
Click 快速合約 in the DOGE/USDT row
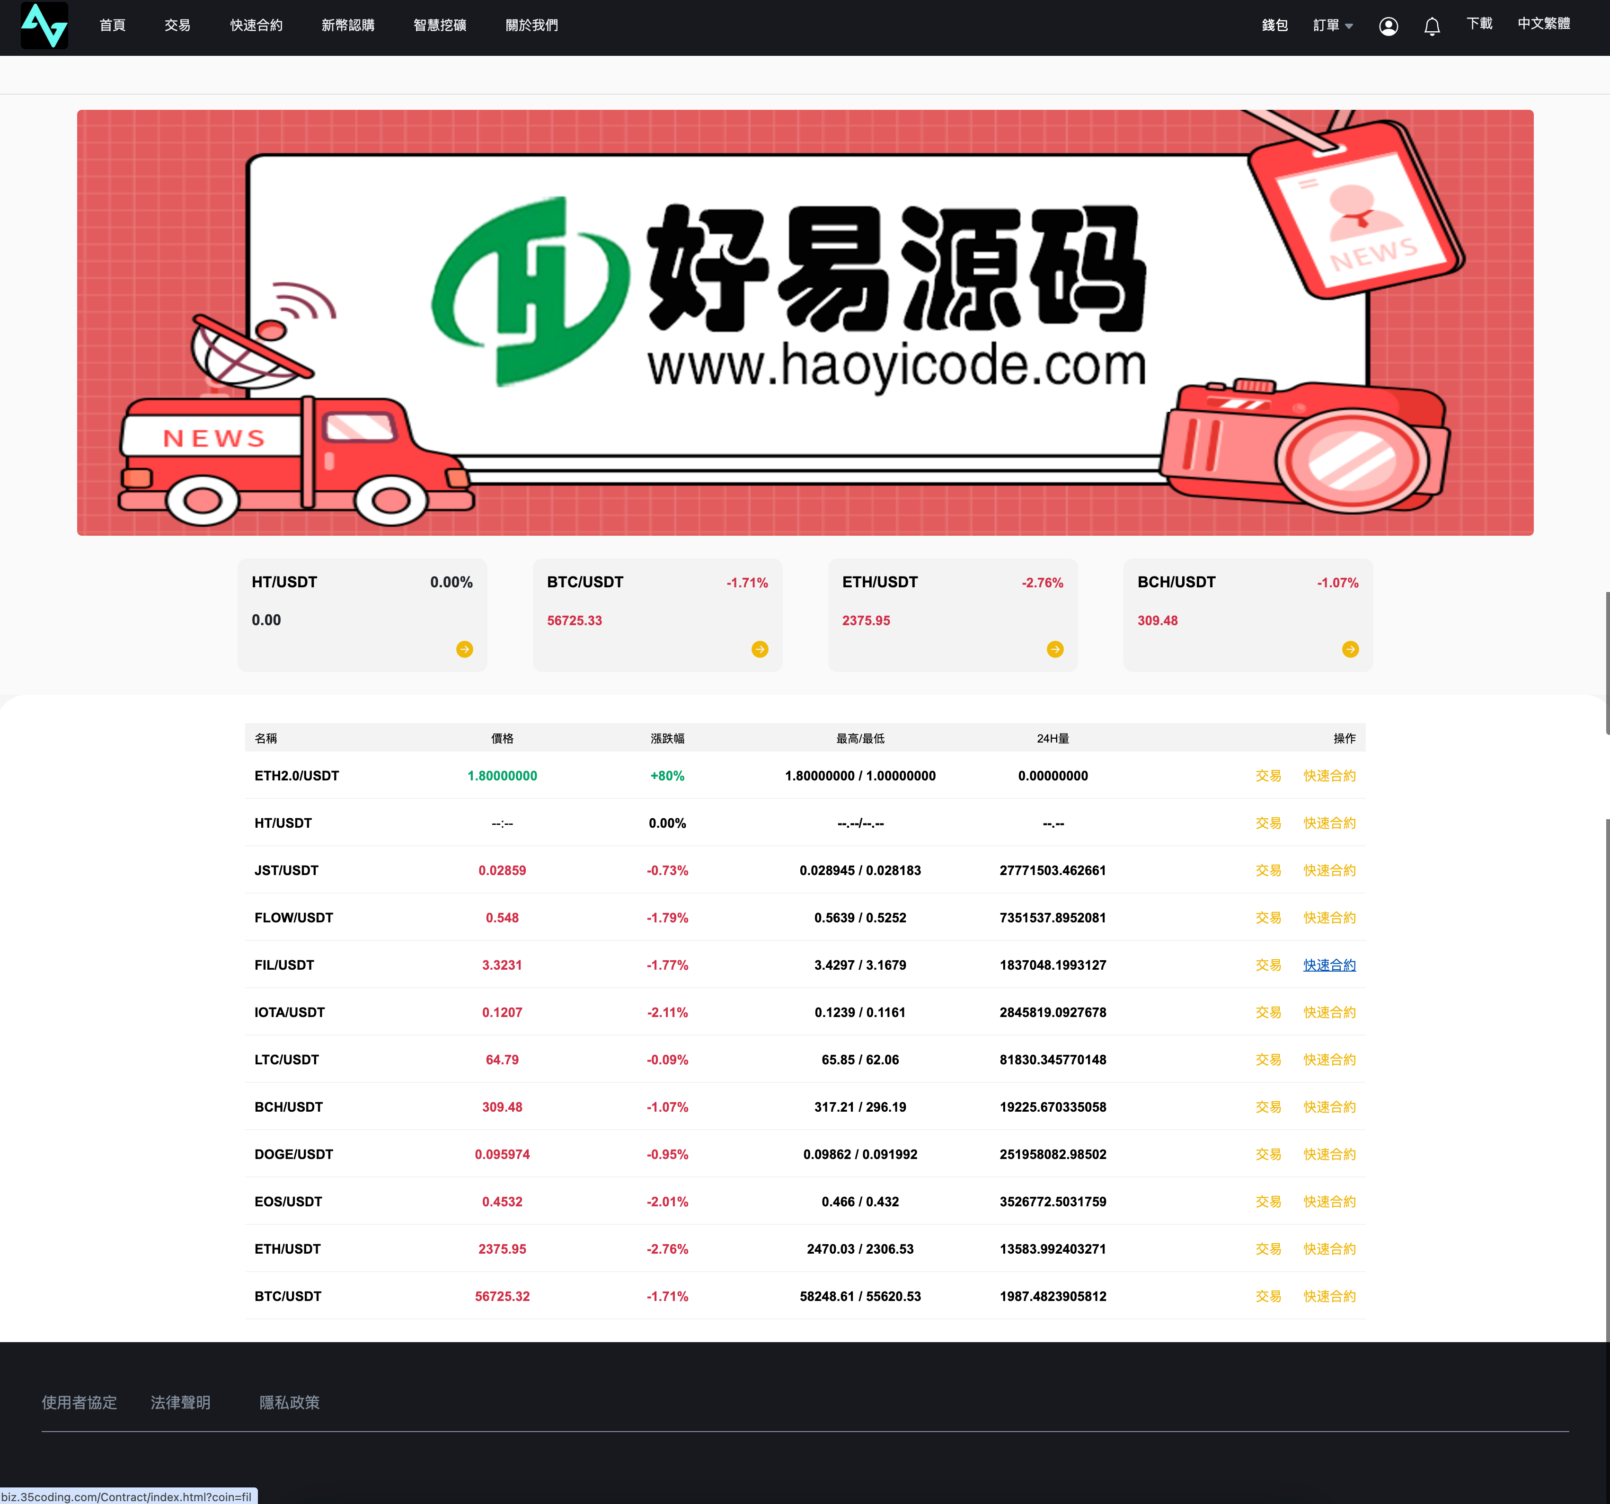1329,1154
